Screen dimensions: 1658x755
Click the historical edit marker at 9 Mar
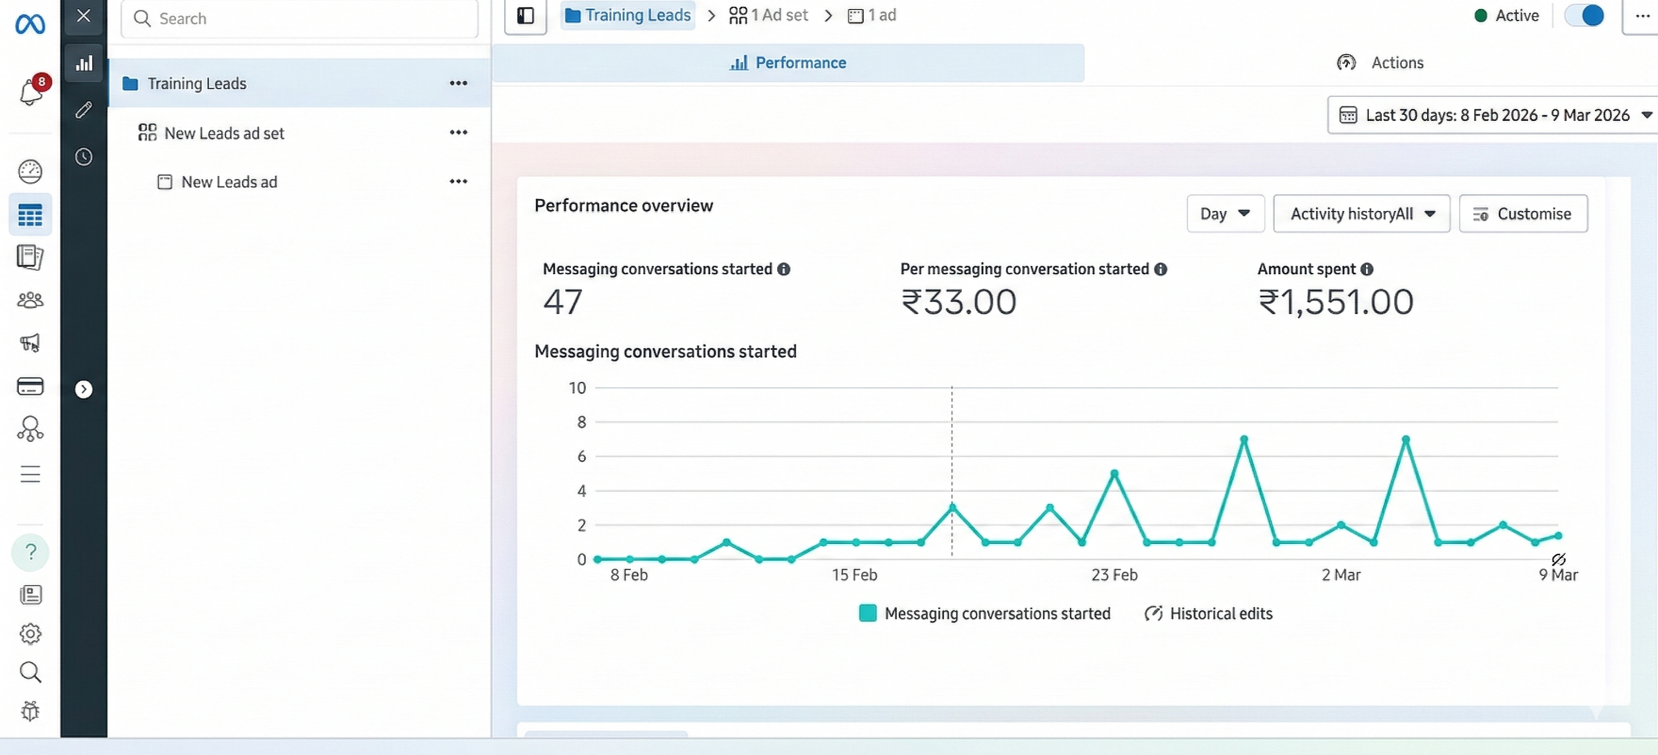click(x=1558, y=559)
